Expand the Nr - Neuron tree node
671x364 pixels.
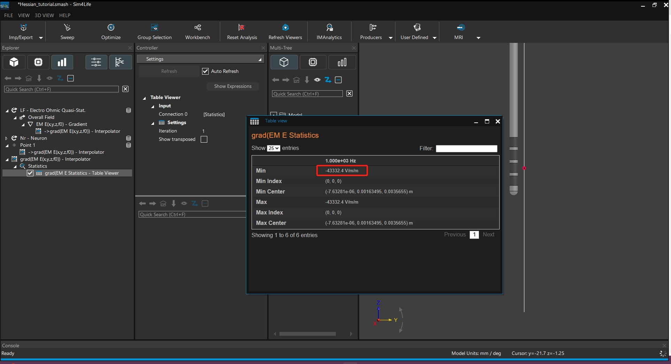6,138
